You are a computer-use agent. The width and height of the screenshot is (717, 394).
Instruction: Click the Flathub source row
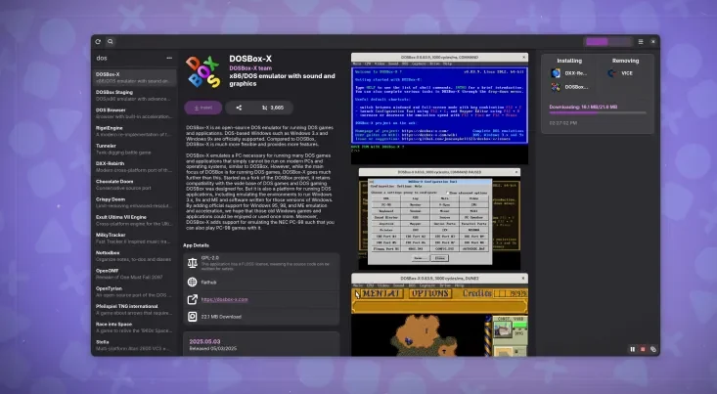[261, 282]
